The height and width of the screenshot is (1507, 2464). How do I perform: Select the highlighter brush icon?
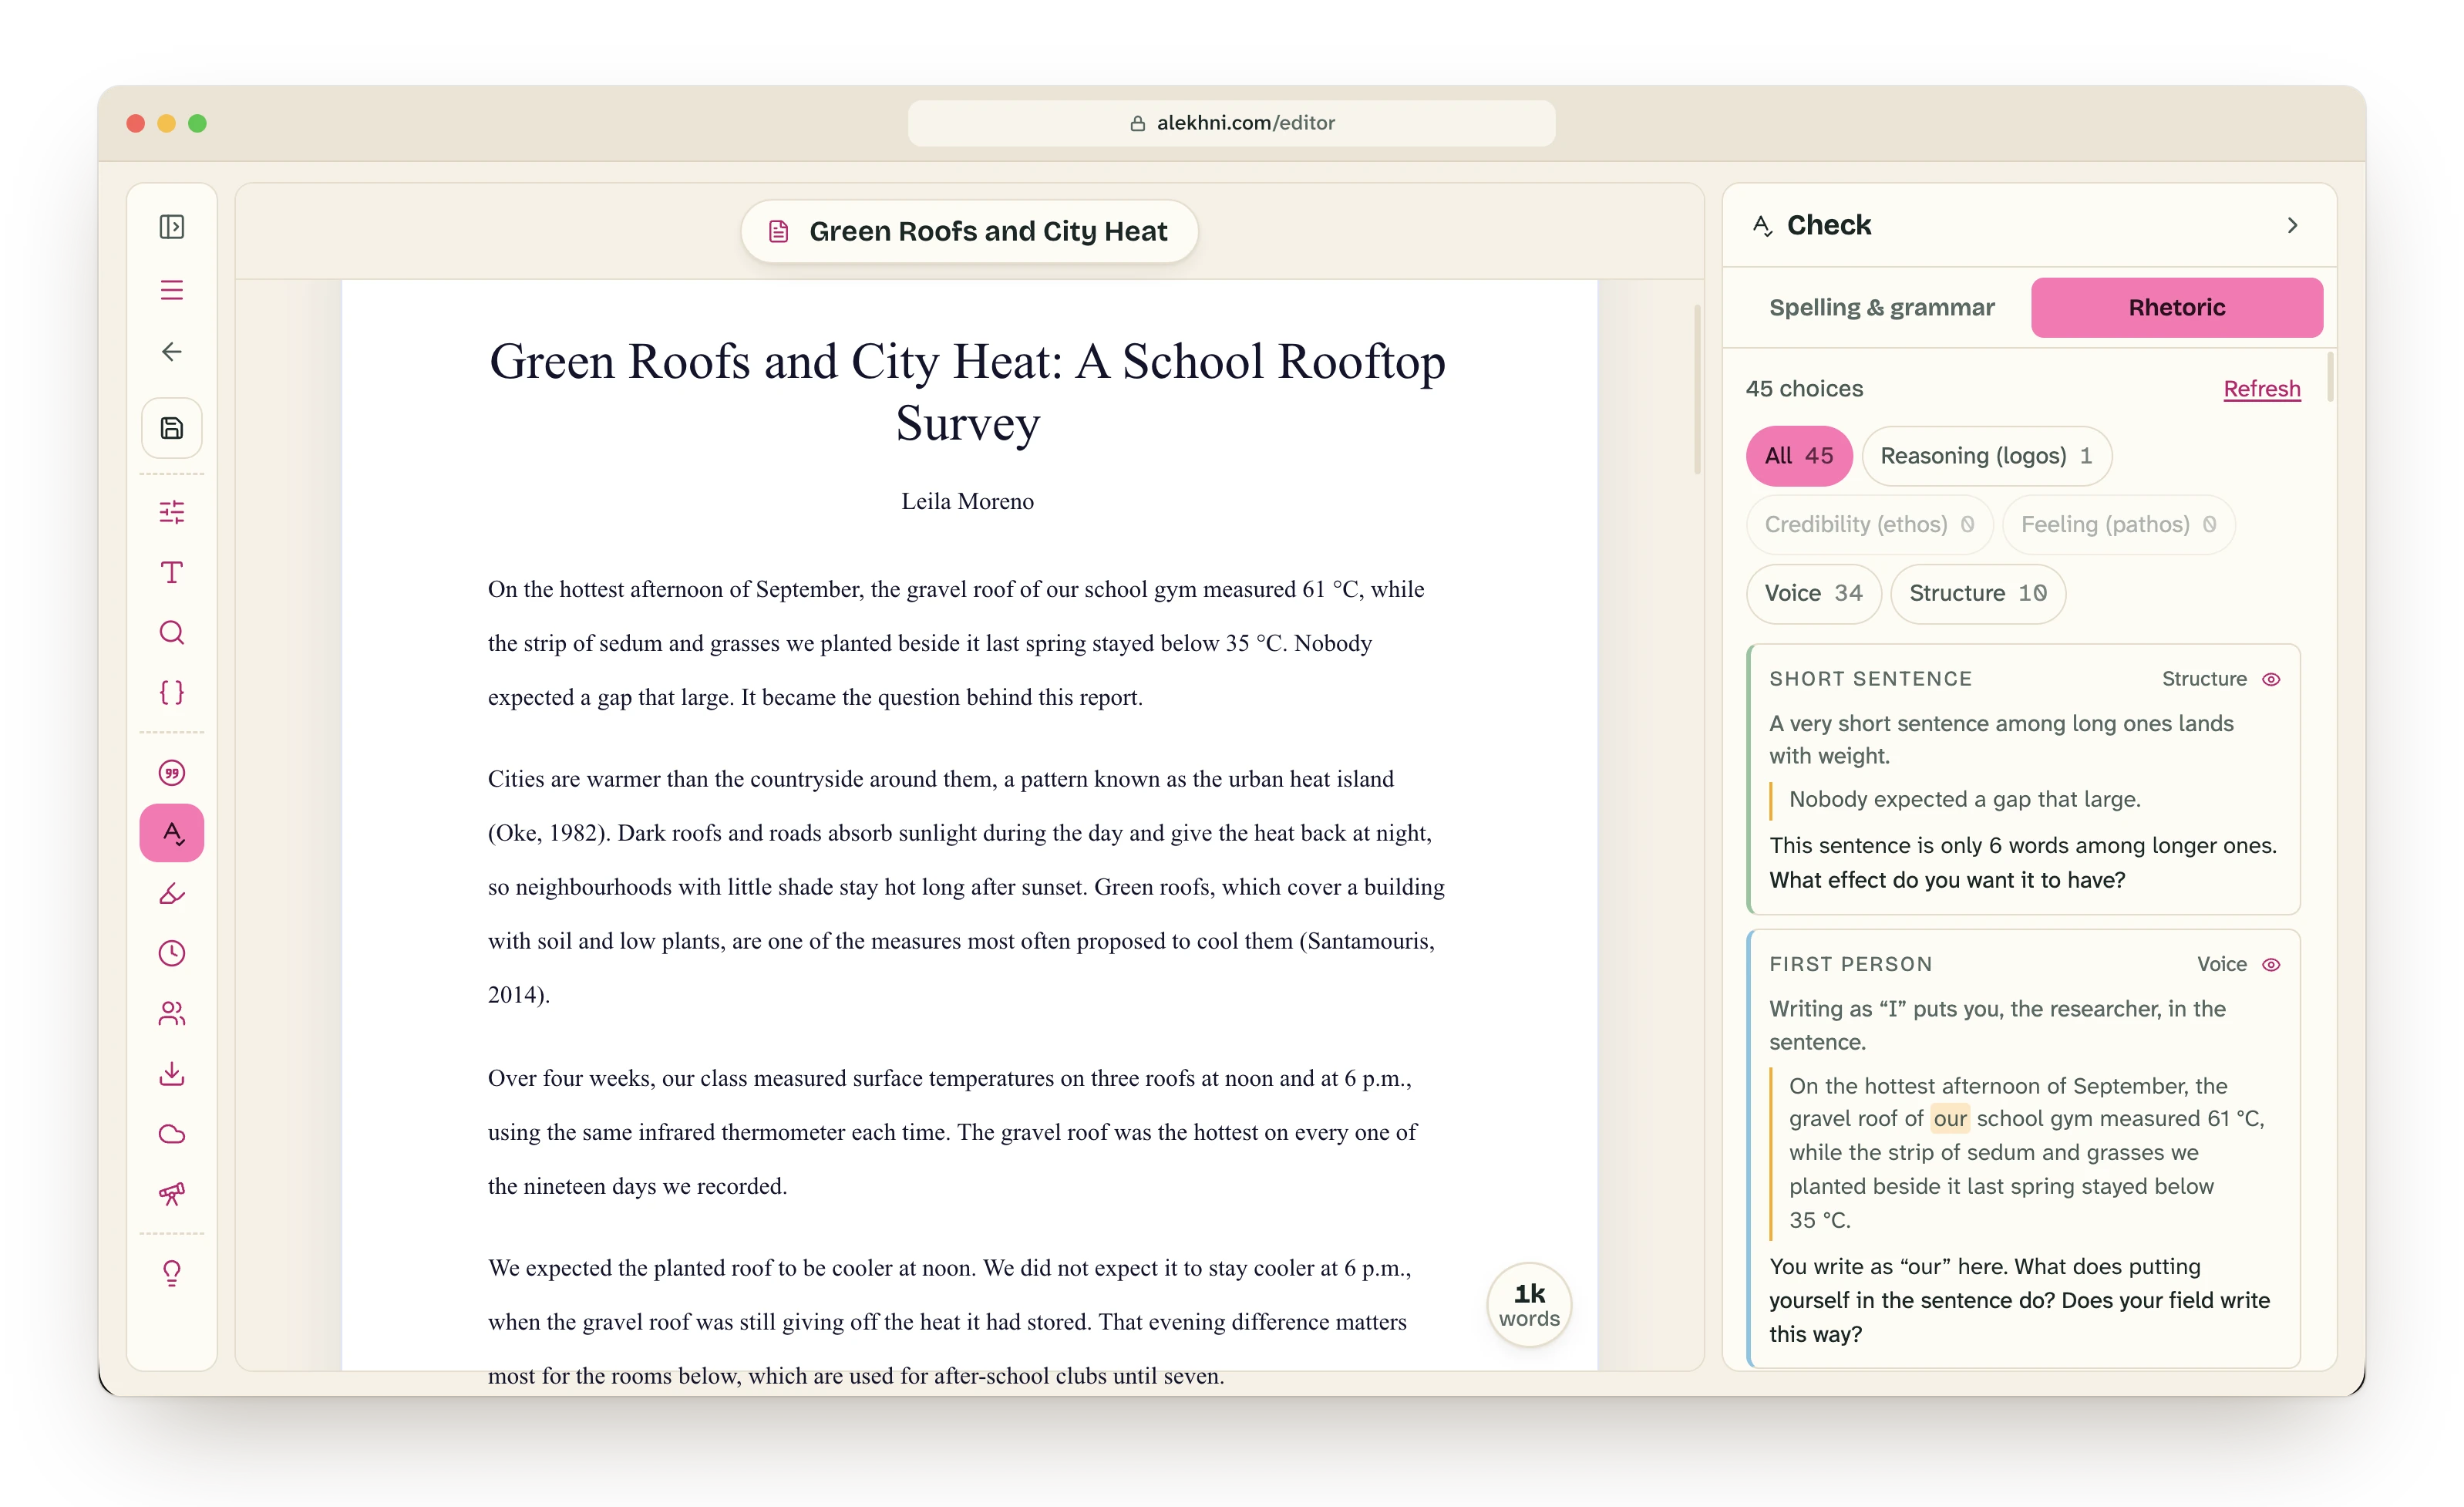click(x=172, y=894)
